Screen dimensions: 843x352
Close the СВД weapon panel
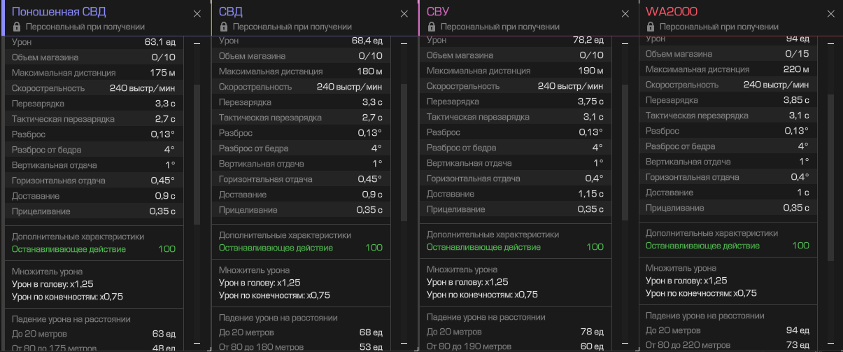point(404,14)
